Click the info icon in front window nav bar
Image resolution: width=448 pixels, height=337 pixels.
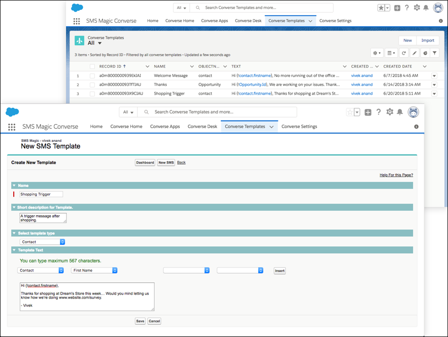tap(416, 127)
